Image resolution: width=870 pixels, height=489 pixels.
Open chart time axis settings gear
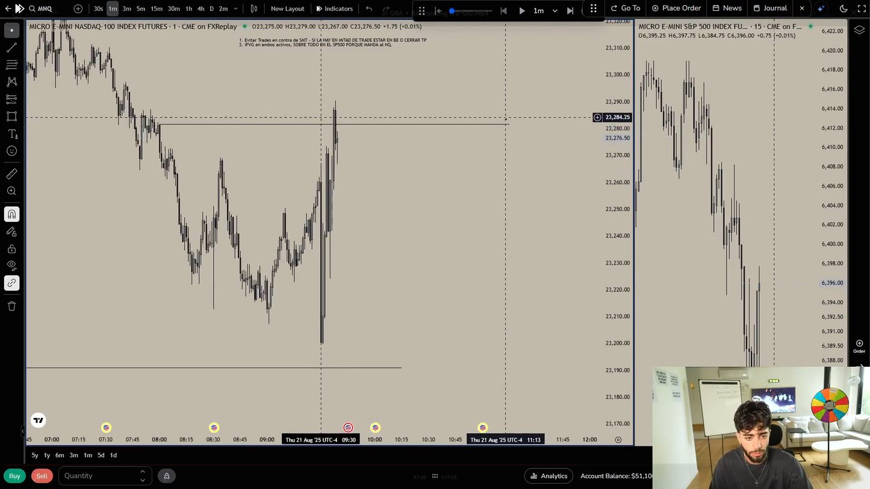[x=618, y=440]
